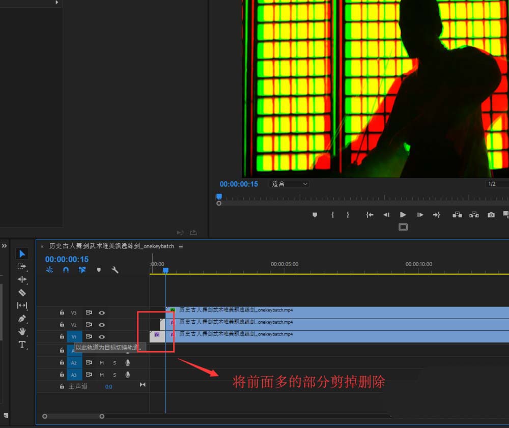Click master track volume value 0.0
This screenshot has height=428, width=509.
click(x=109, y=387)
